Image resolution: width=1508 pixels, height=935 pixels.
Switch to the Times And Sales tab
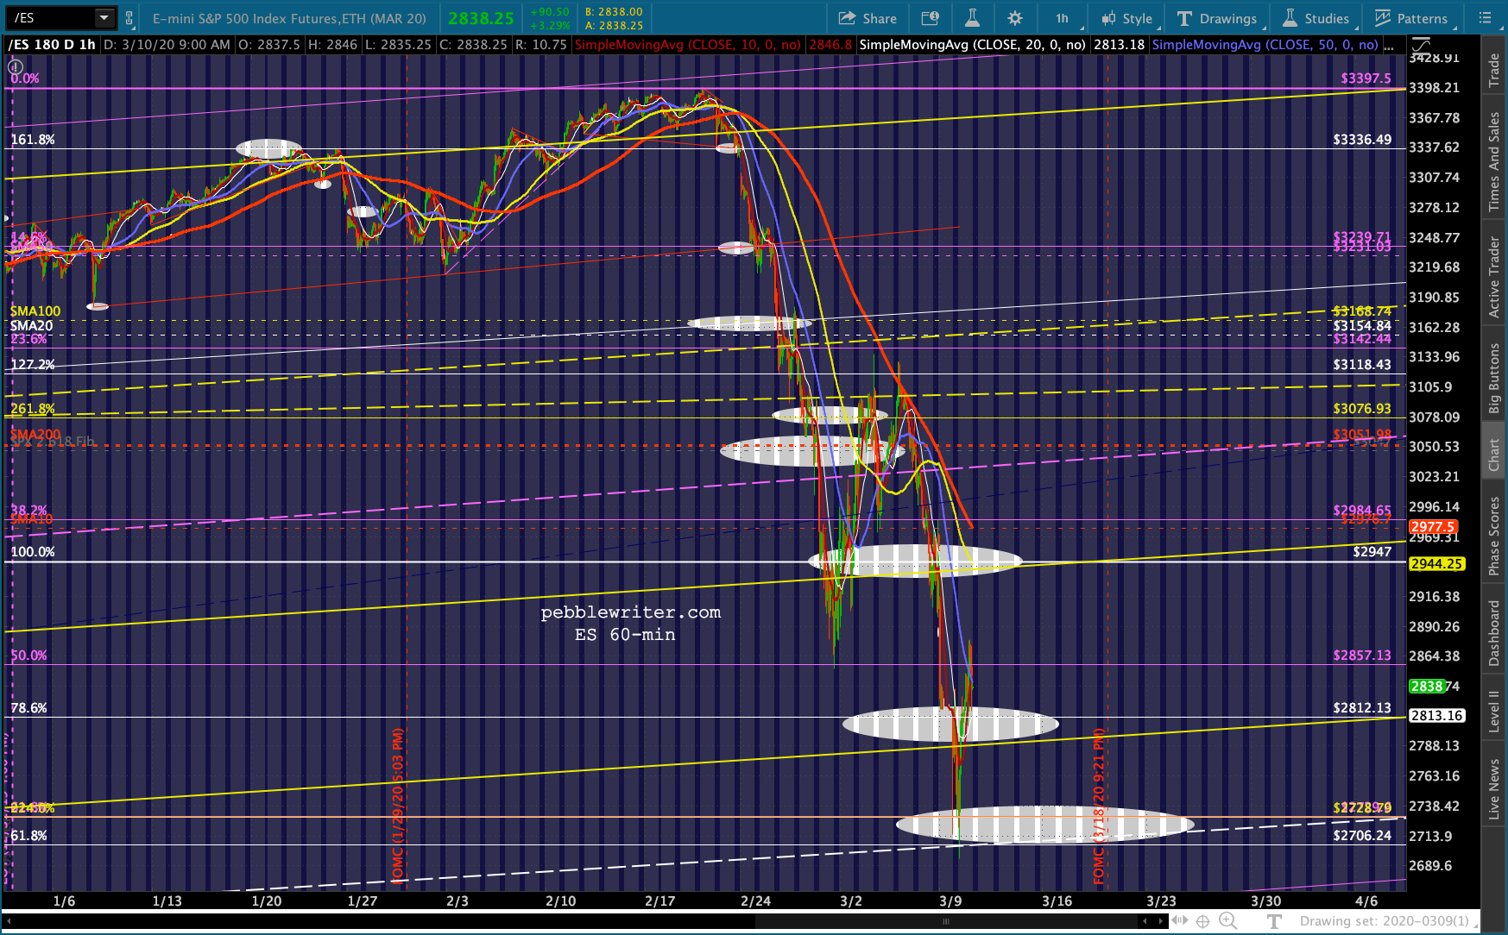[1494, 162]
